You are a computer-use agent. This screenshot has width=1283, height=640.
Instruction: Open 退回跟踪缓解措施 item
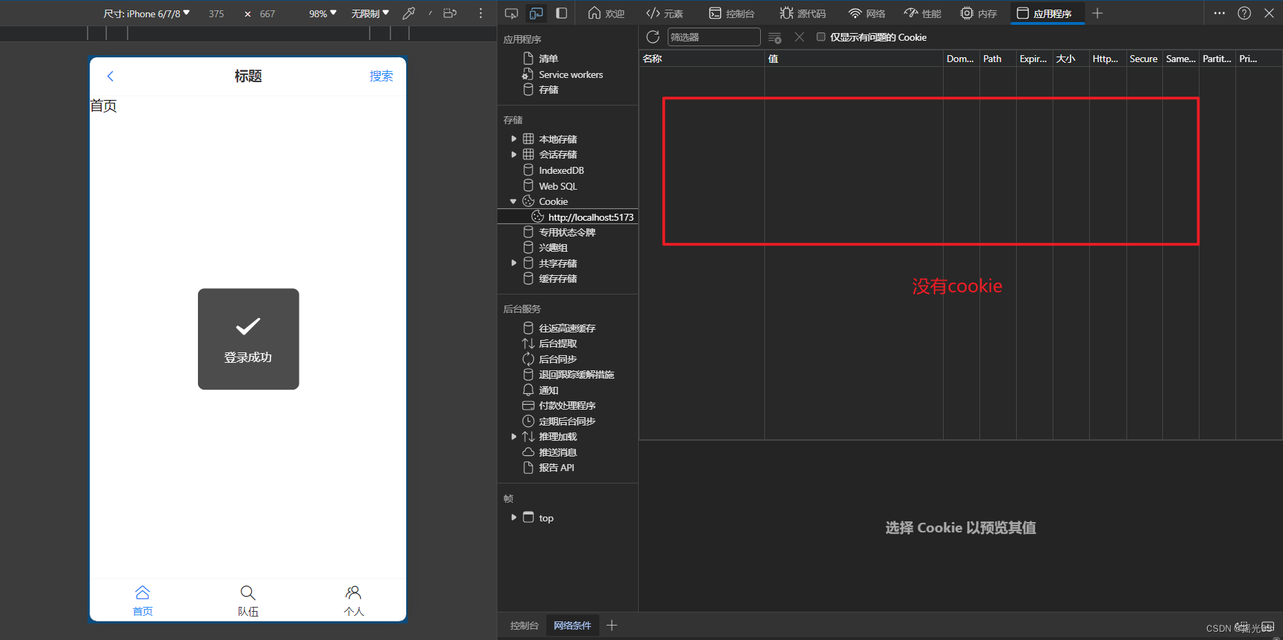tap(576, 374)
